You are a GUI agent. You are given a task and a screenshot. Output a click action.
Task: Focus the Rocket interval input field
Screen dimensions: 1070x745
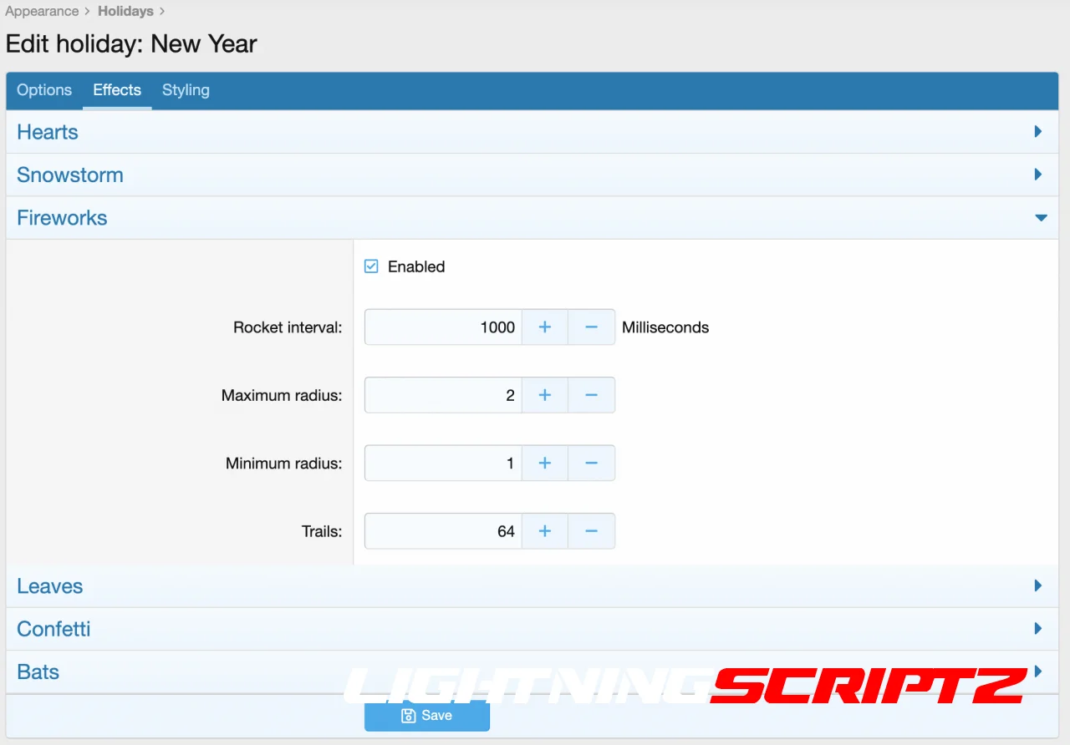(443, 327)
